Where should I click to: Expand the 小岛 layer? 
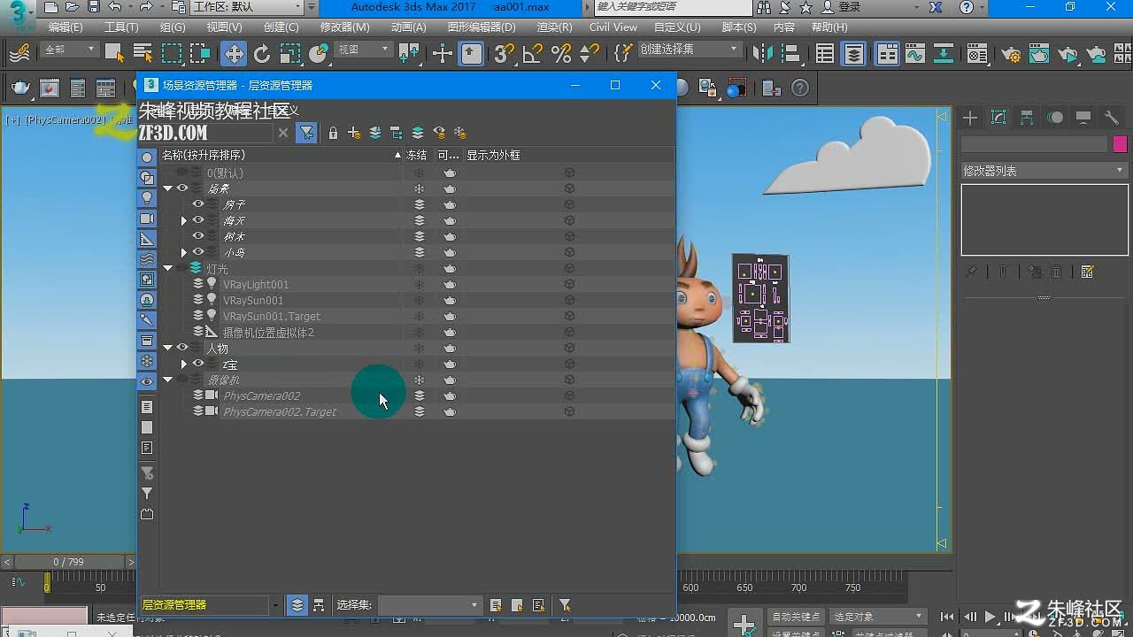(184, 252)
